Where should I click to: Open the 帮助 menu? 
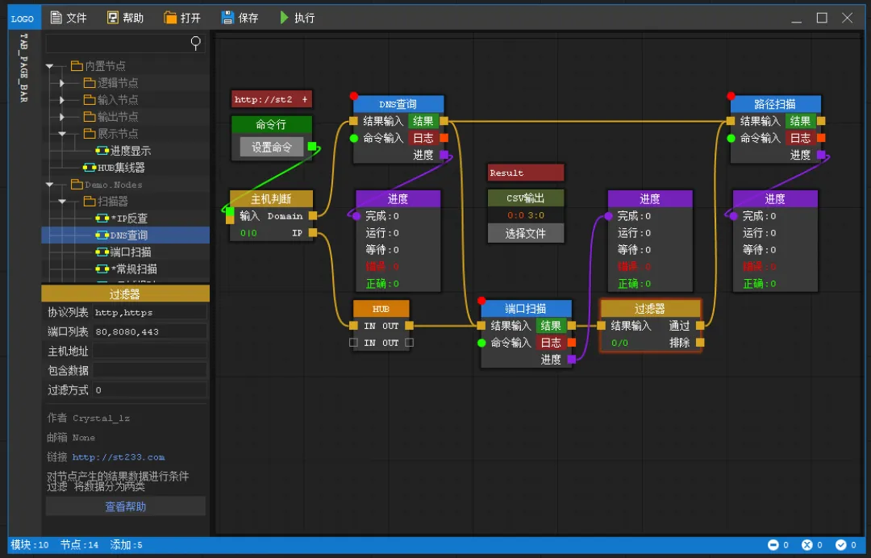pos(126,18)
